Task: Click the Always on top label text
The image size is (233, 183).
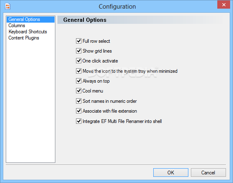Action: coord(96,81)
